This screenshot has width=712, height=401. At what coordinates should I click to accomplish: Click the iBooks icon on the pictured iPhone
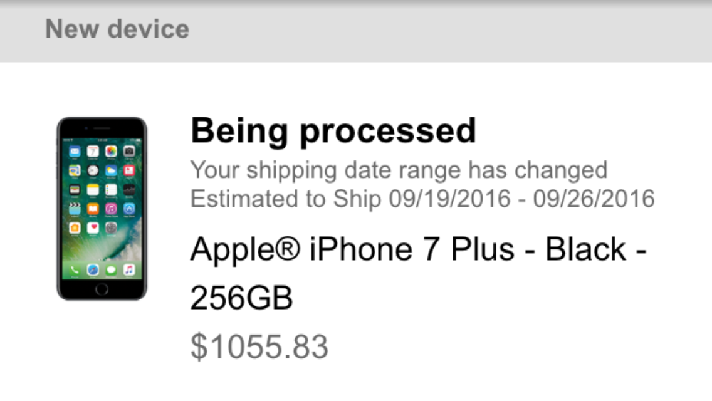[93, 209]
